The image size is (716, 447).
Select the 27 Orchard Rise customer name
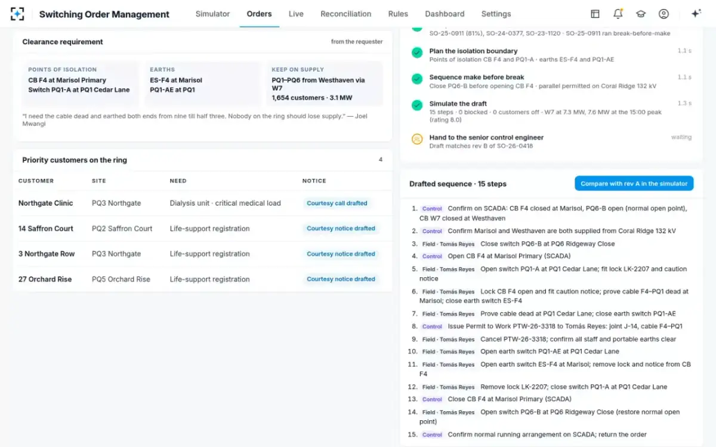45,279
